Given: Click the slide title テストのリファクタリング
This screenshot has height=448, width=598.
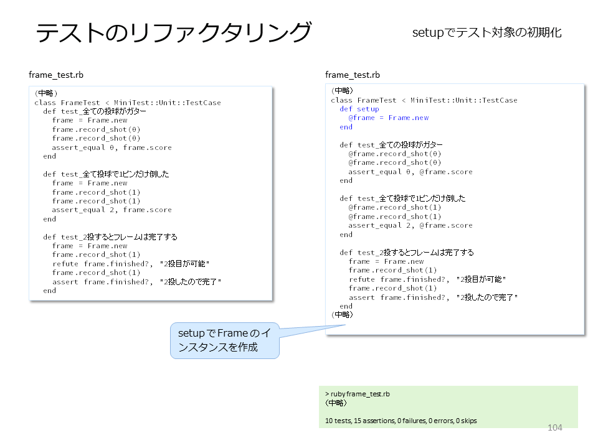Looking at the screenshot, I should click(x=174, y=32).
